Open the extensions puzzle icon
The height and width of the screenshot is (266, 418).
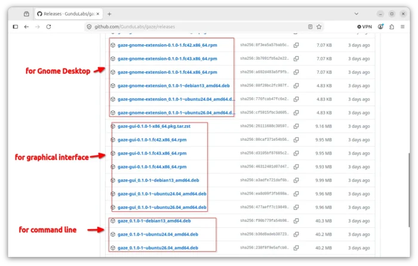coord(392,27)
